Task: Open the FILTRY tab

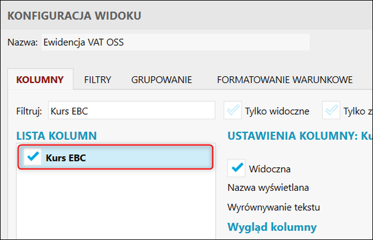Action: click(97, 80)
